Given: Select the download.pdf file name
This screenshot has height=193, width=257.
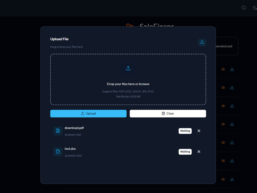Looking at the screenshot, I should tap(74, 128).
